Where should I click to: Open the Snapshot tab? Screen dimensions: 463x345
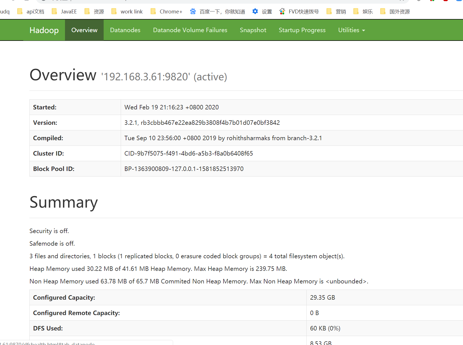pos(253,30)
